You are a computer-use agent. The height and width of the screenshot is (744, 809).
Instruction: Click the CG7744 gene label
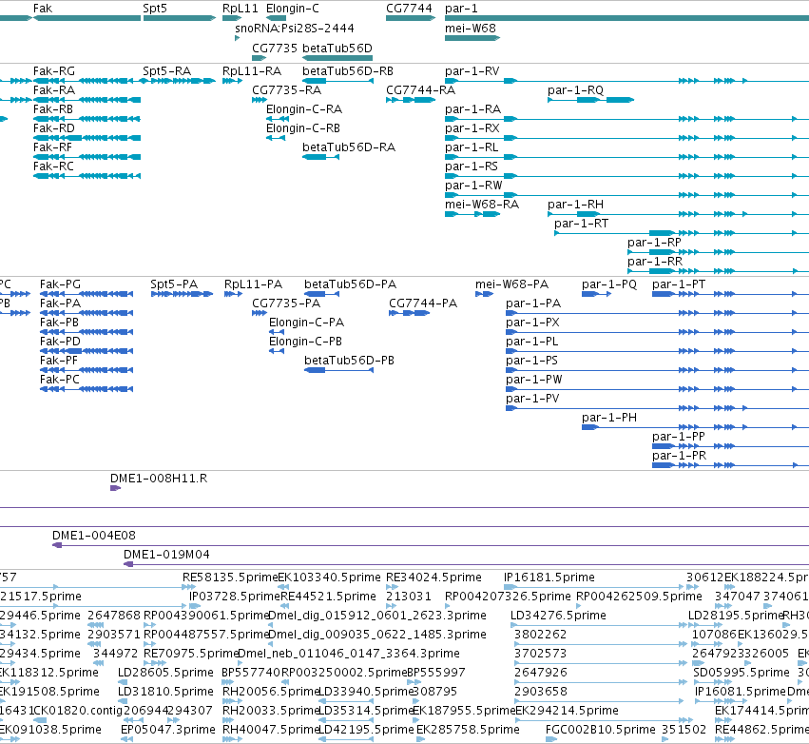(409, 9)
